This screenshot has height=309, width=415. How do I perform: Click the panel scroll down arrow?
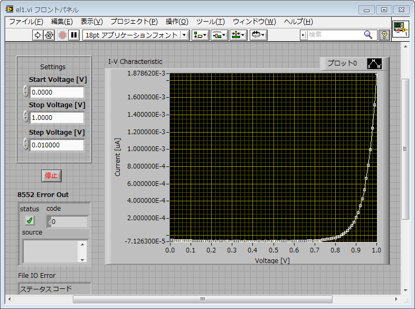pos(405,291)
